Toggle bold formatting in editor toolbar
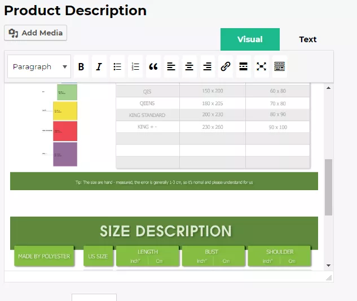Screen dimensions: 357x301 point(81,66)
